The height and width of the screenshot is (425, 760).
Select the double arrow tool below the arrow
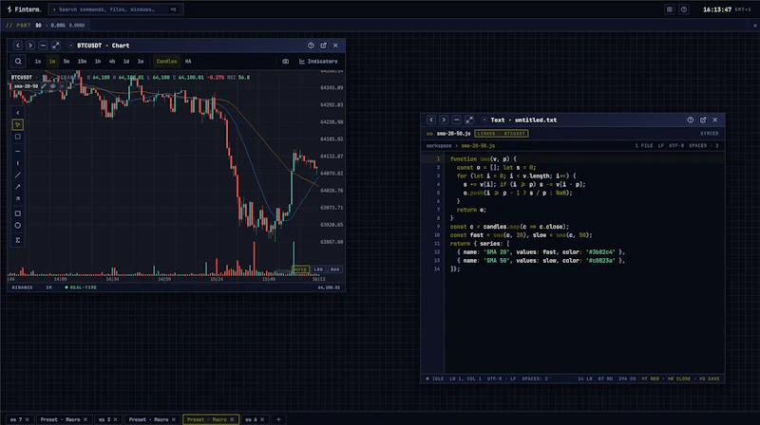pyautogui.click(x=18, y=199)
